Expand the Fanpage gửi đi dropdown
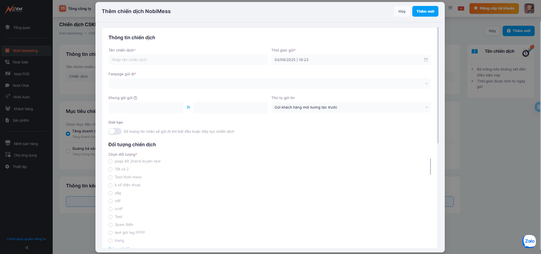 (269, 84)
